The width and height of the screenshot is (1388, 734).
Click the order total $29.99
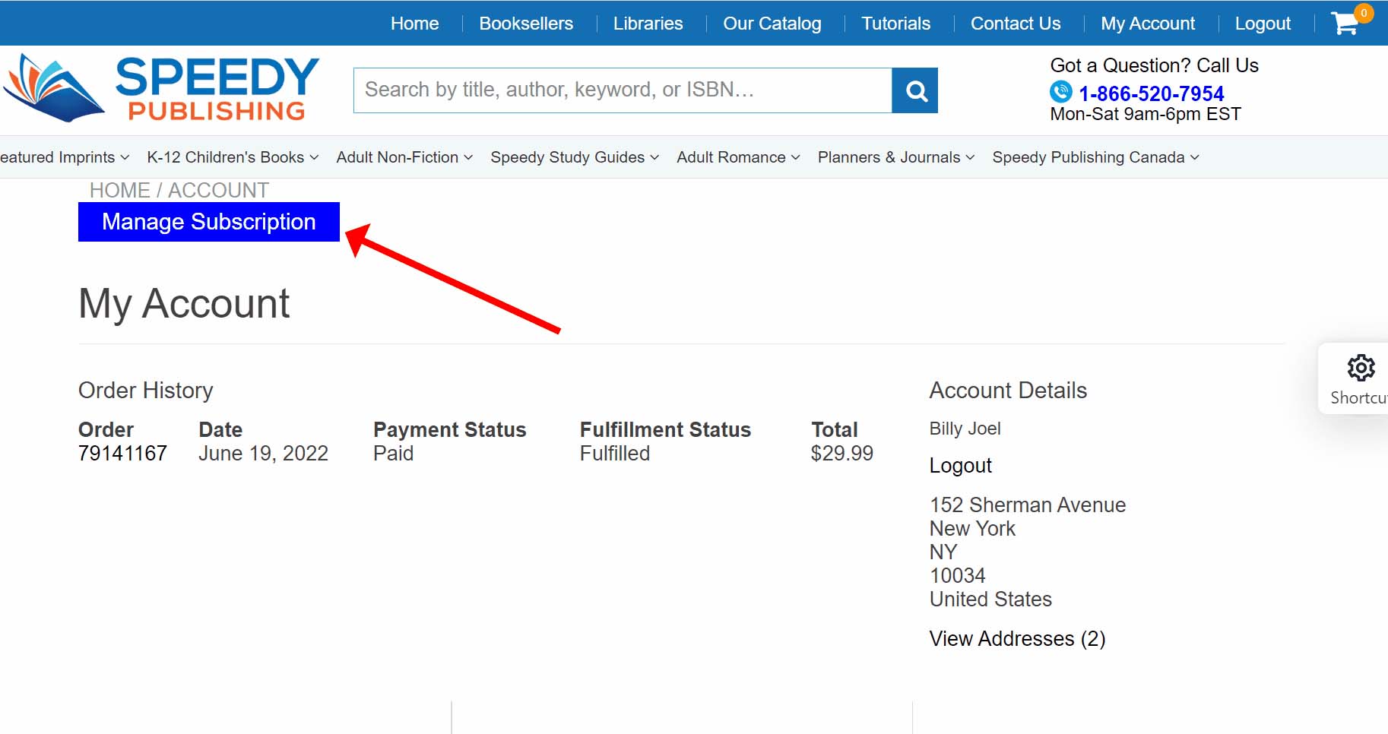click(x=841, y=454)
